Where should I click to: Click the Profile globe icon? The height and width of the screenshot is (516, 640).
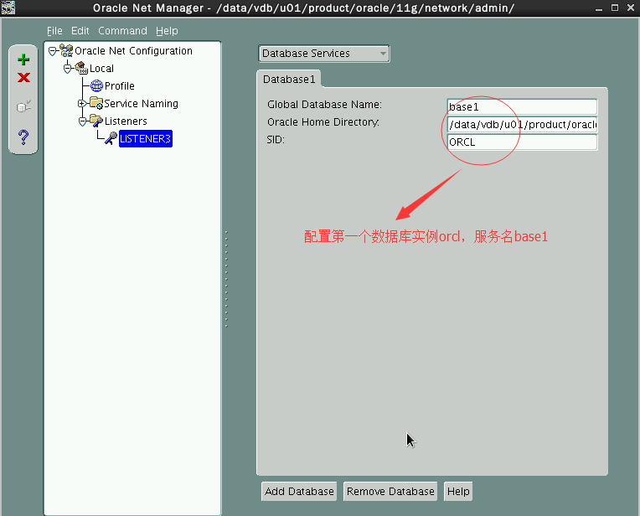[x=96, y=85]
